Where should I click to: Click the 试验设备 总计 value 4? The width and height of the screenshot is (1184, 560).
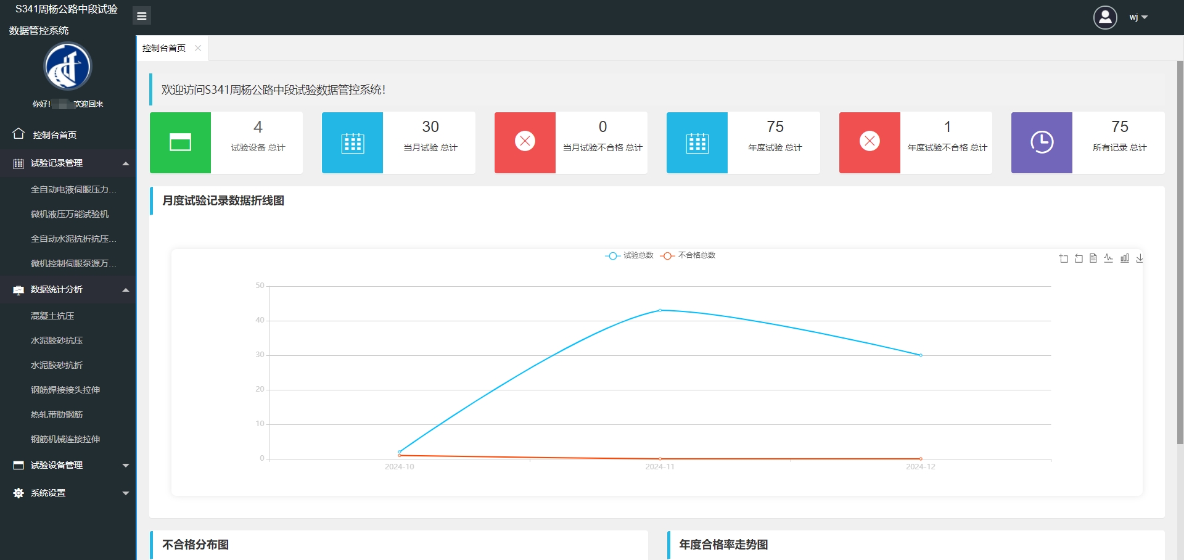[258, 127]
